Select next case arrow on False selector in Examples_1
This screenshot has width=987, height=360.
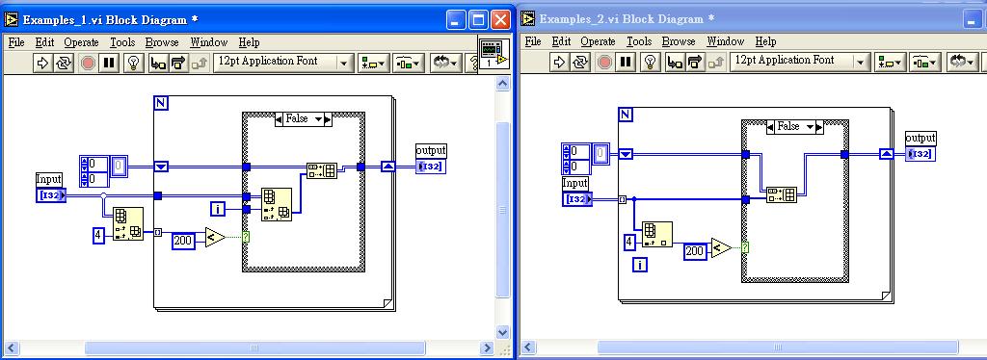point(328,118)
